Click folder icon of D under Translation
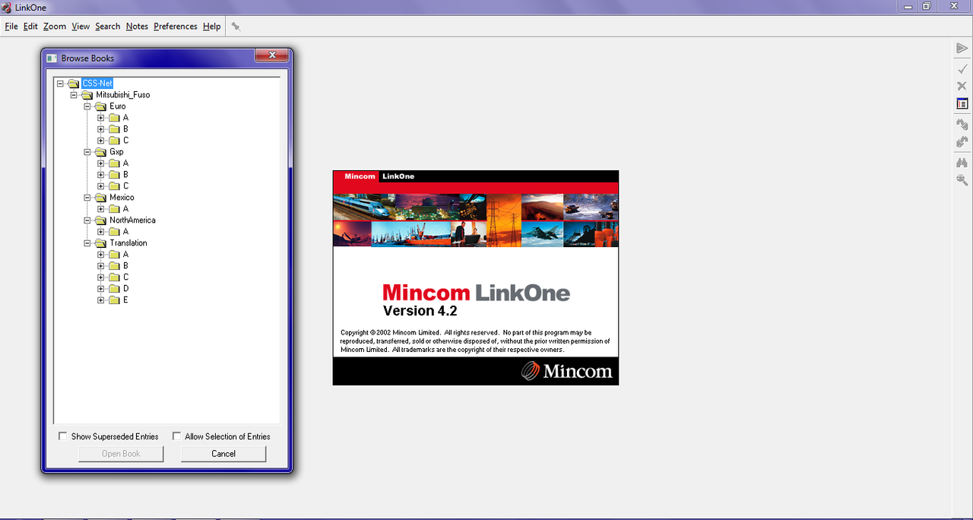 [x=115, y=289]
